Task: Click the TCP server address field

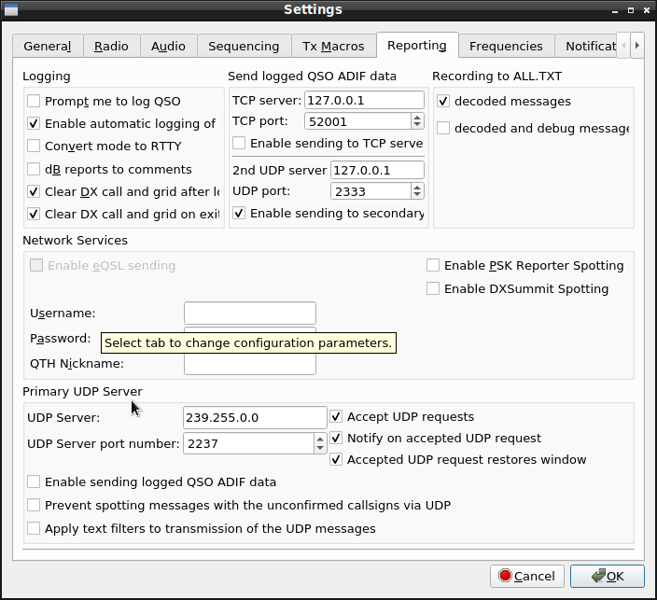Action: [x=364, y=100]
